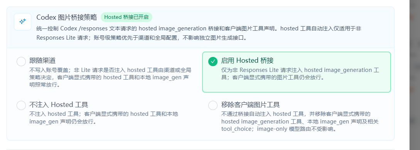
Task: Click the green checkmark icon for 启用 Hosted 桥接
Action: tap(213, 62)
